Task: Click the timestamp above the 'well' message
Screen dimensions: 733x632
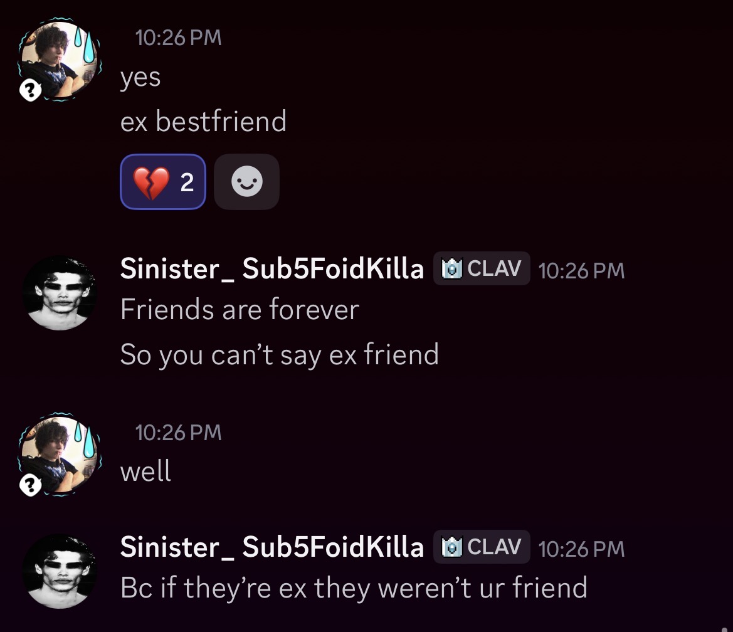Action: coord(178,433)
